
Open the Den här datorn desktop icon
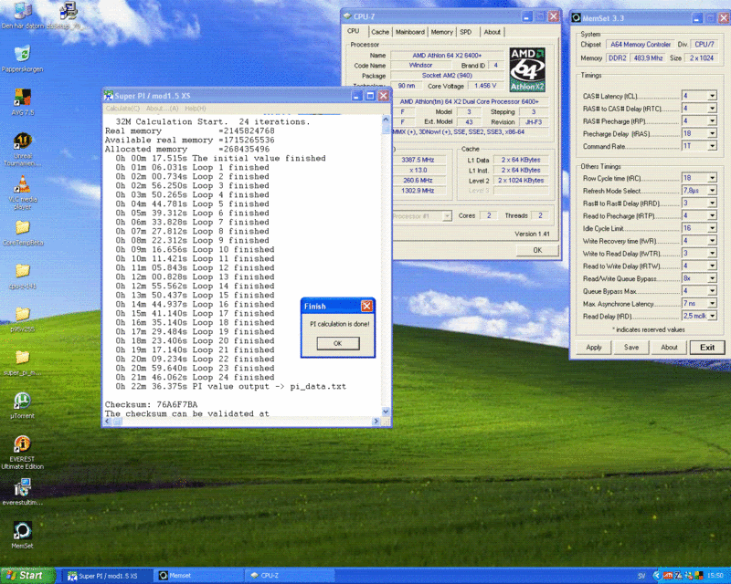tap(22, 15)
